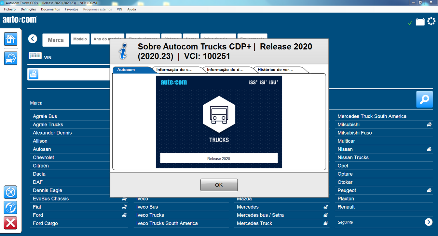Click the vehicle selection icon below VIN field

pos(33,74)
